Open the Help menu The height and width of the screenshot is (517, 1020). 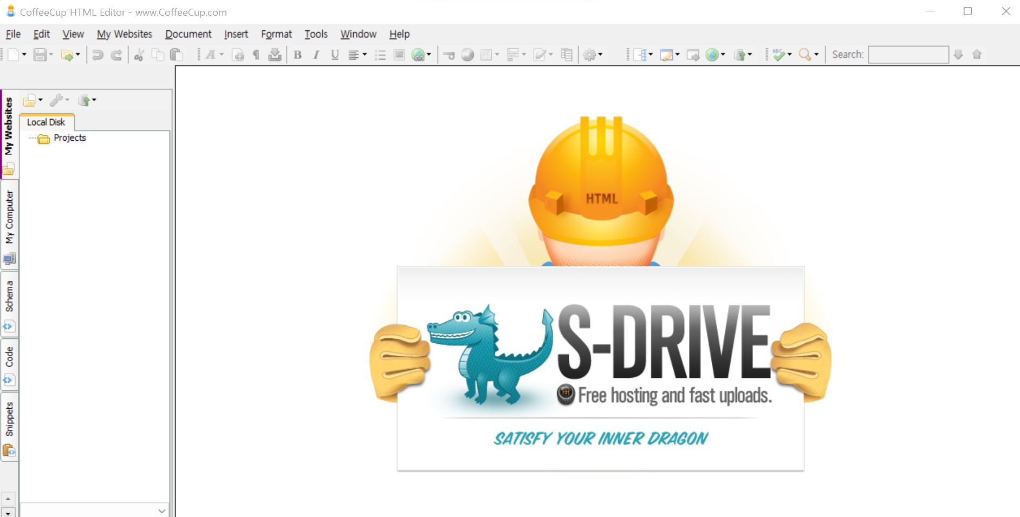click(x=399, y=34)
